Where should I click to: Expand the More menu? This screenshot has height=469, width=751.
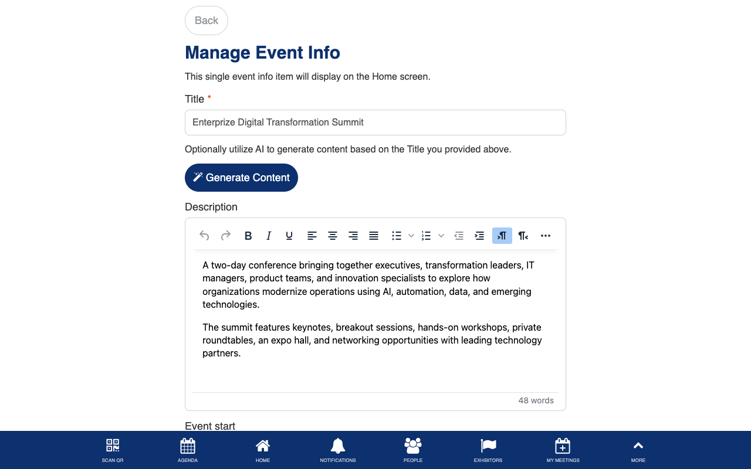tap(638, 450)
